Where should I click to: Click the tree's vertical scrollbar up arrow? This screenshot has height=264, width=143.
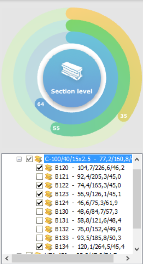click(137, 159)
